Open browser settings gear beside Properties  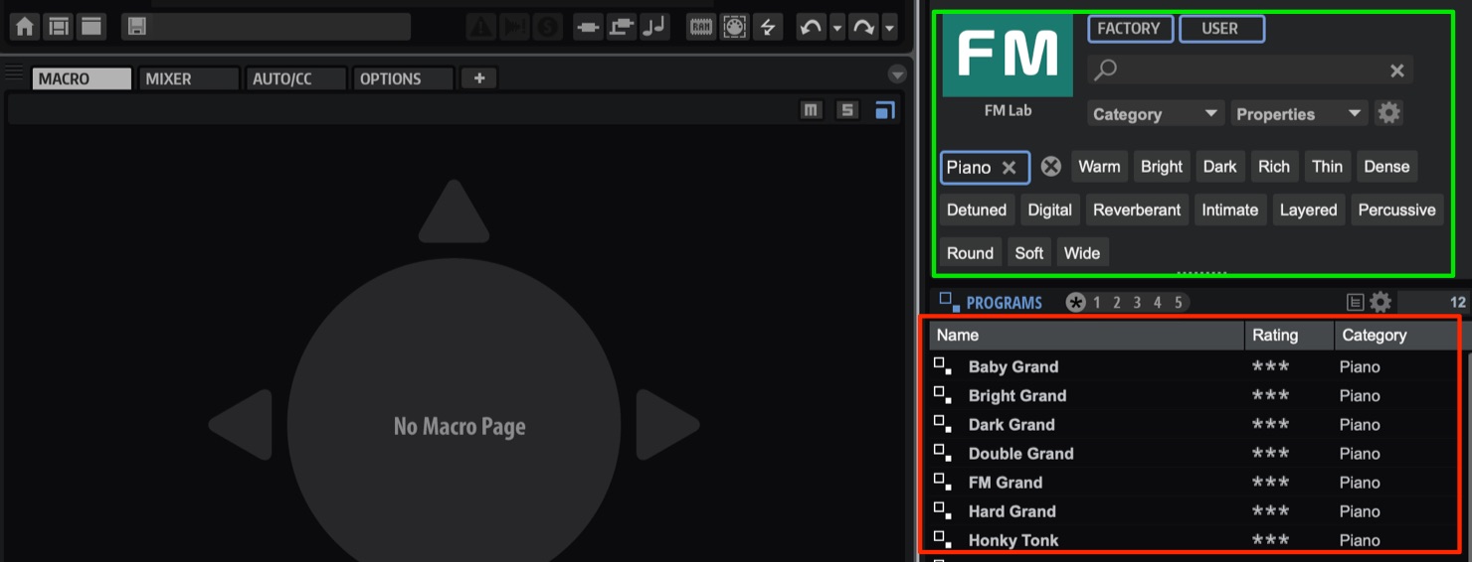1388,113
